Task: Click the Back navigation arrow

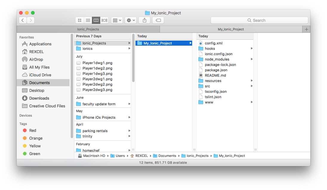Action: point(22,20)
